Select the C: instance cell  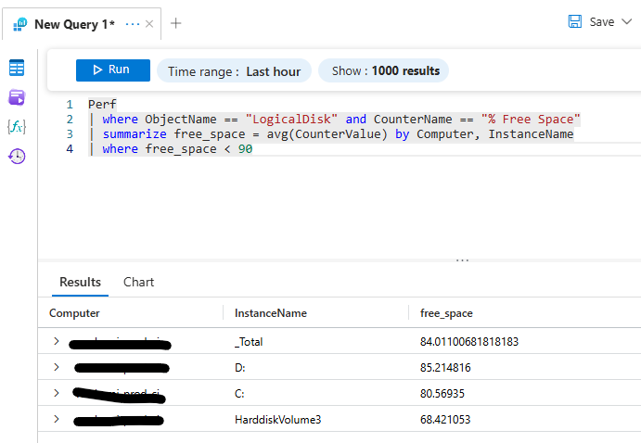click(239, 394)
